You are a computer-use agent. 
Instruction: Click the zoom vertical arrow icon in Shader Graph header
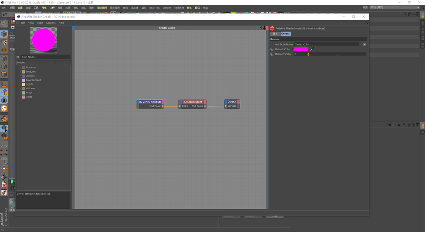[264, 28]
